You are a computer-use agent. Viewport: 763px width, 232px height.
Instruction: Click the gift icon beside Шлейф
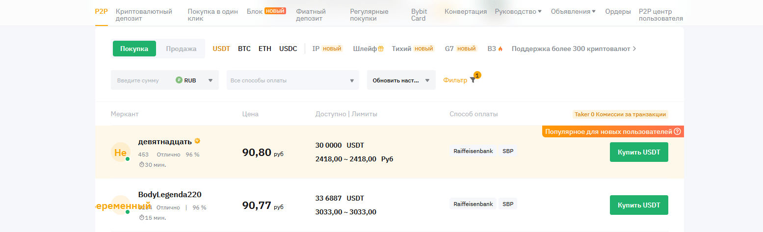381,49
